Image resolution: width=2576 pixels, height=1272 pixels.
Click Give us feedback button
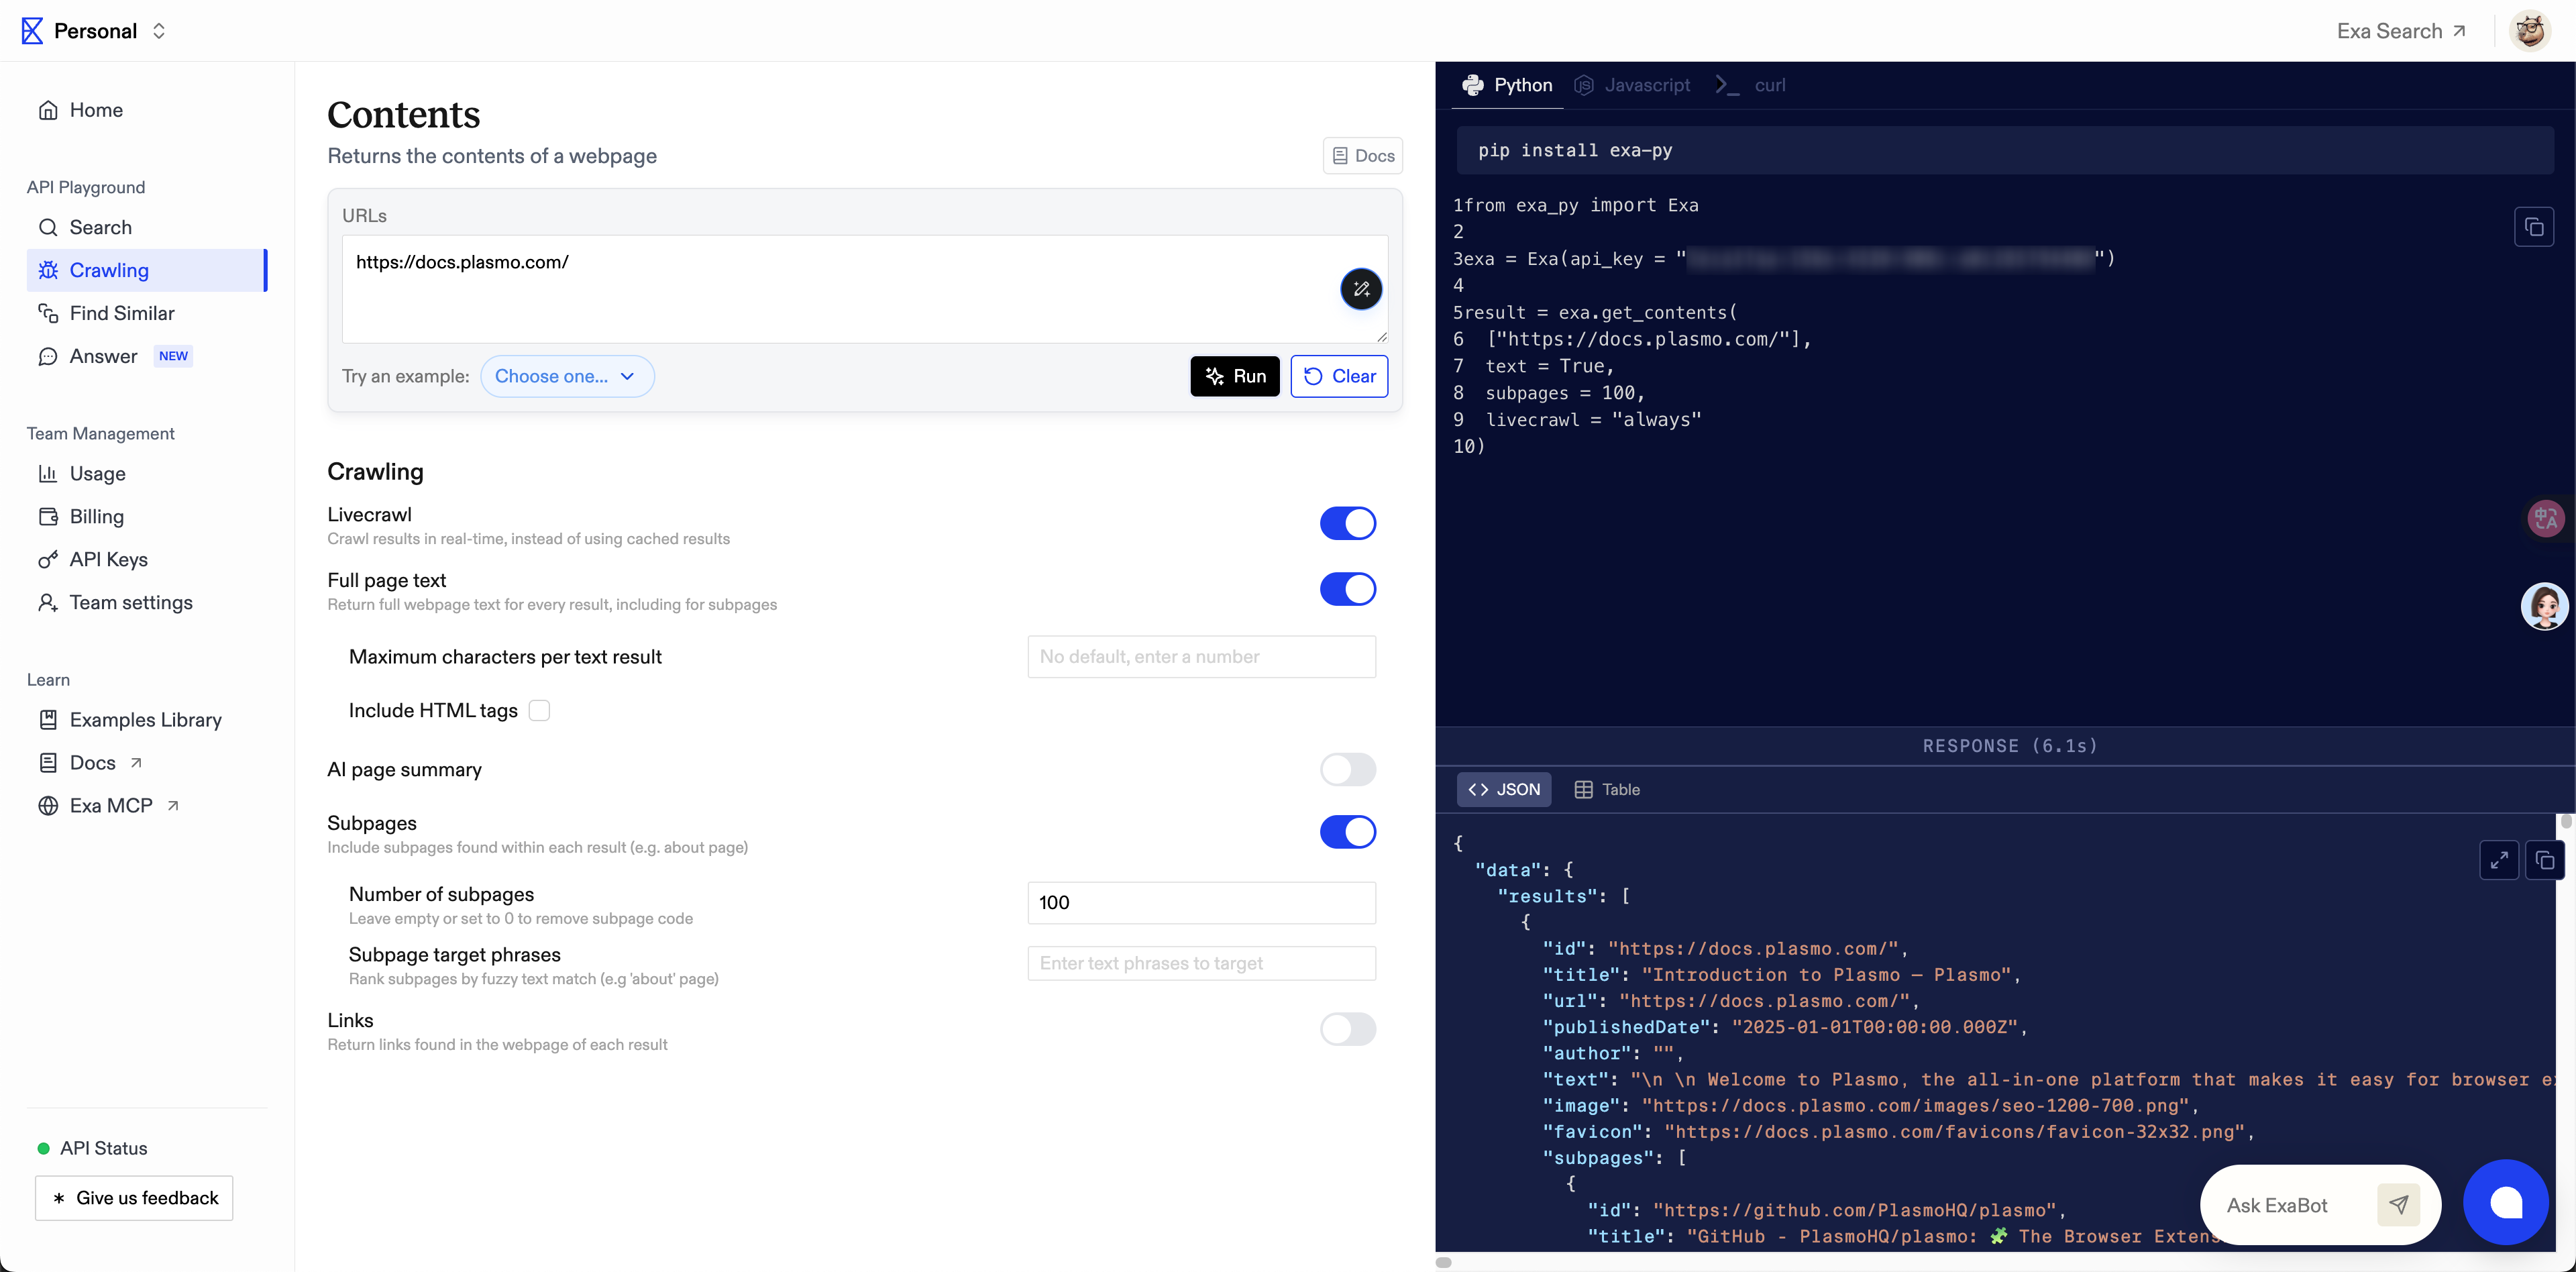click(x=134, y=1198)
